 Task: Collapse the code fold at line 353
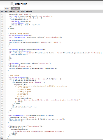pyautogui.click(x=4, y=18)
